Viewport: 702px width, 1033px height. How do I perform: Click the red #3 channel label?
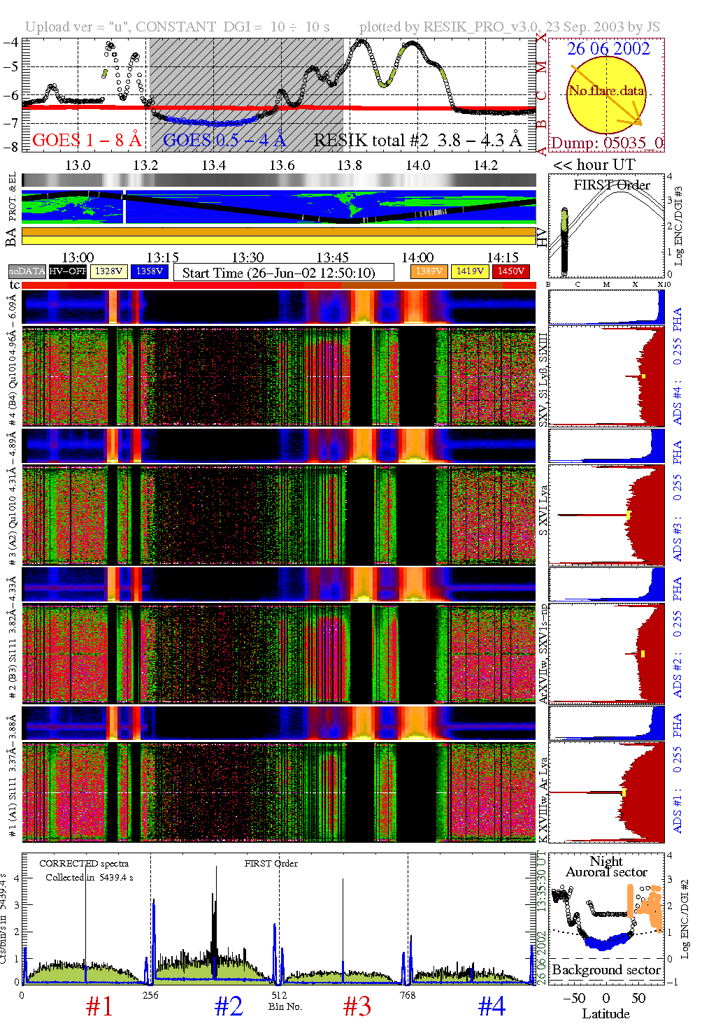357,1006
